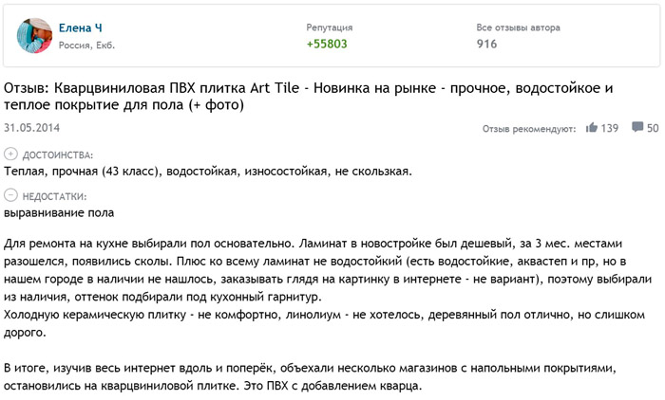Click the thumbs-up recommend icon
Screen dimensions: 665x400
click(592, 127)
